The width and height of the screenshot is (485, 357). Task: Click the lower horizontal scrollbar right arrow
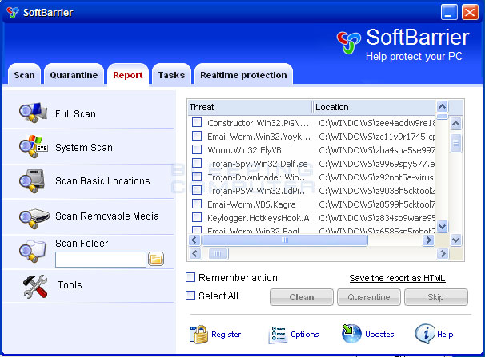[443, 254]
